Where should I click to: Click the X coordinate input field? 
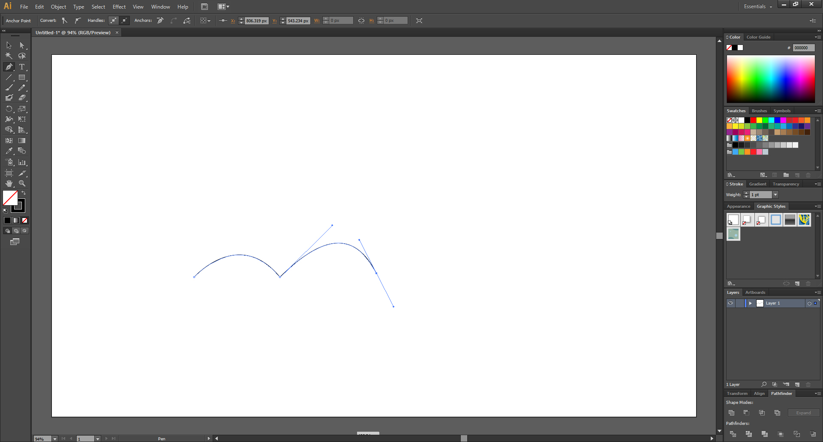[256, 21]
